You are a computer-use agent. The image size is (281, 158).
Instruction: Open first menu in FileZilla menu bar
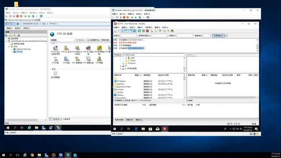[x=117, y=27]
